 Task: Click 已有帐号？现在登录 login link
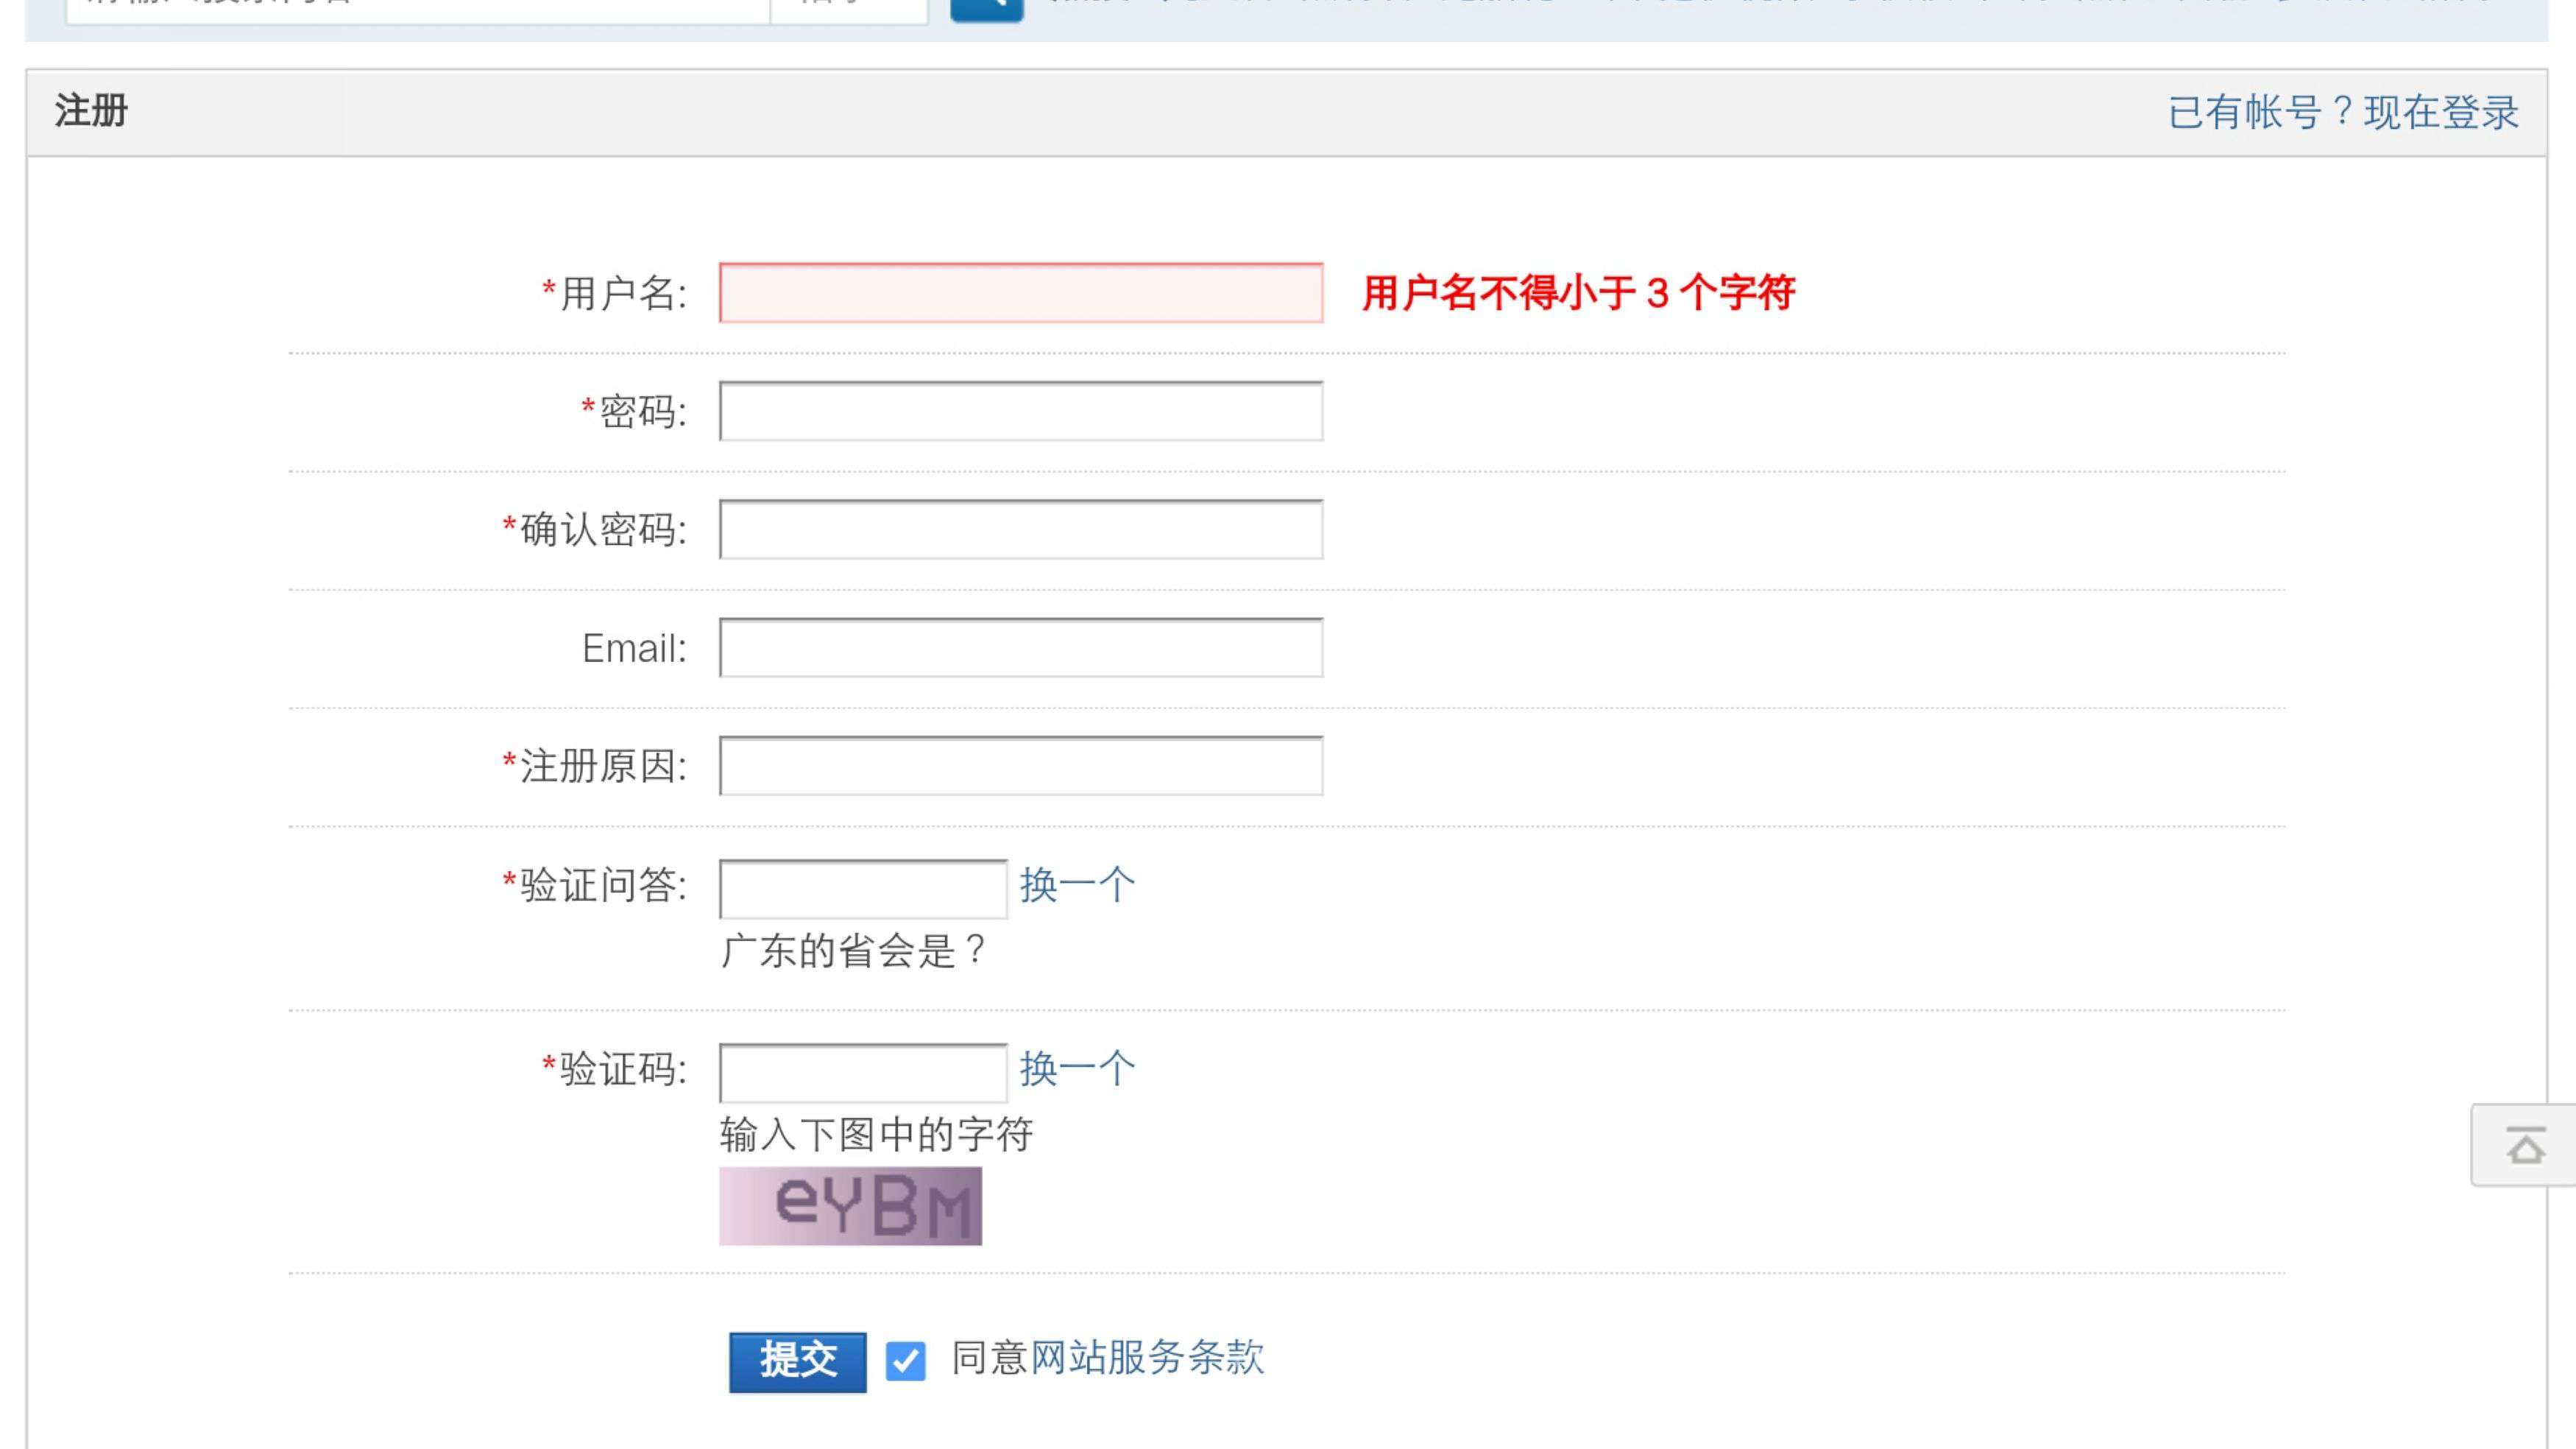coord(2343,112)
